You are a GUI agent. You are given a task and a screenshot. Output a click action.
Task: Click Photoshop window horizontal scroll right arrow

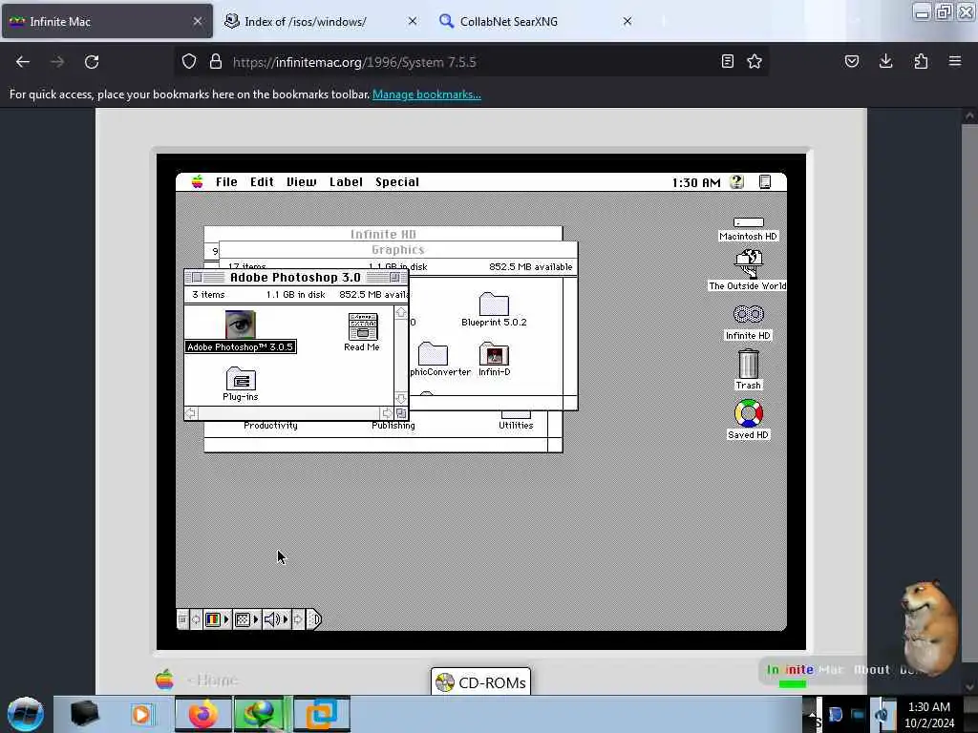[x=387, y=413]
